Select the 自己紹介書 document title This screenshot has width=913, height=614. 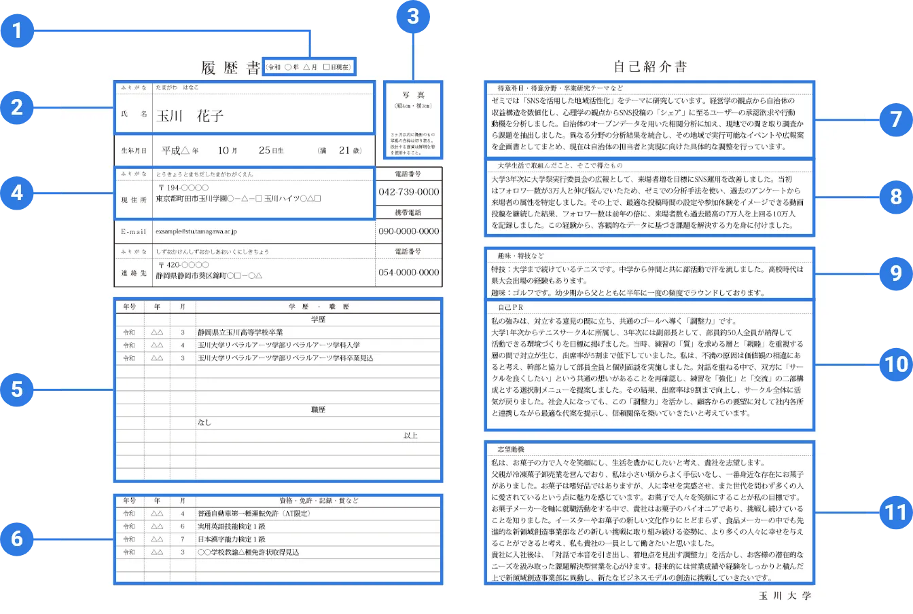click(650, 67)
